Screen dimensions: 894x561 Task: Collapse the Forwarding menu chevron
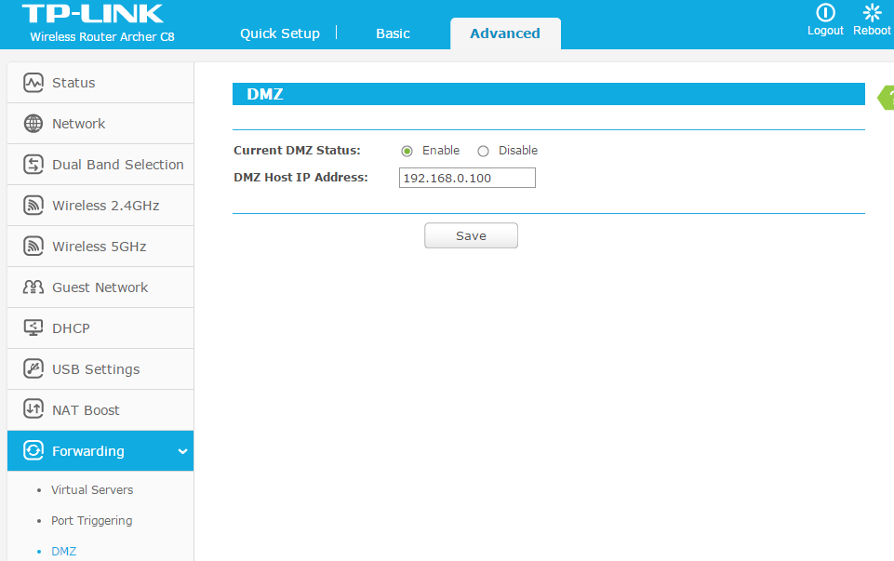pyautogui.click(x=181, y=451)
